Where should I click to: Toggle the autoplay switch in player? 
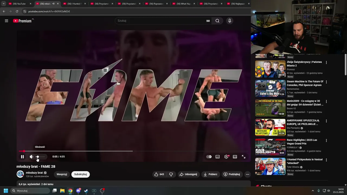(x=209, y=157)
